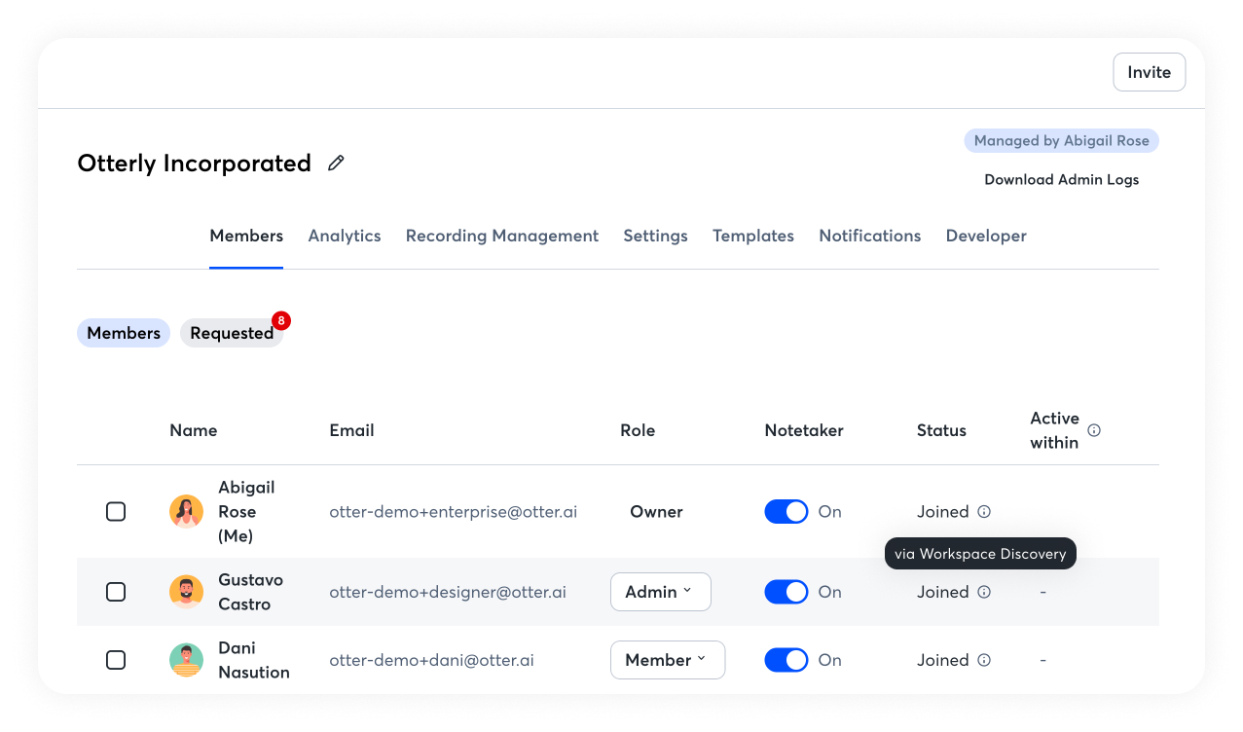This screenshot has width=1243, height=732.
Task: Open Gustavo Castro's avatar
Action: coord(186,592)
